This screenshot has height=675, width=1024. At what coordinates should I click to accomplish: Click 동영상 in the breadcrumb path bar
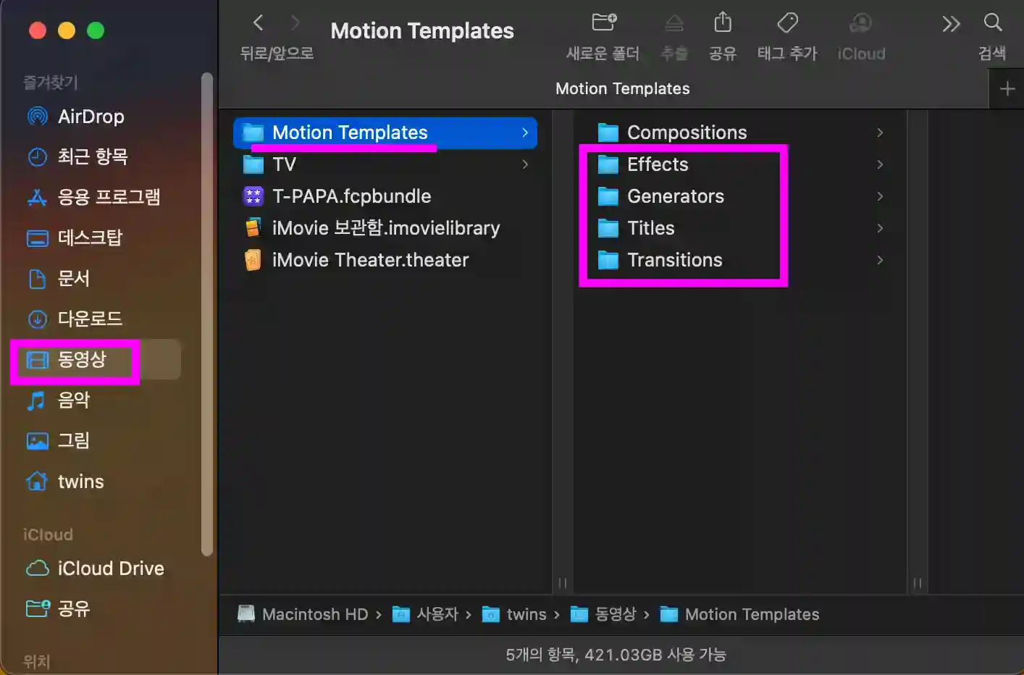tap(615, 613)
